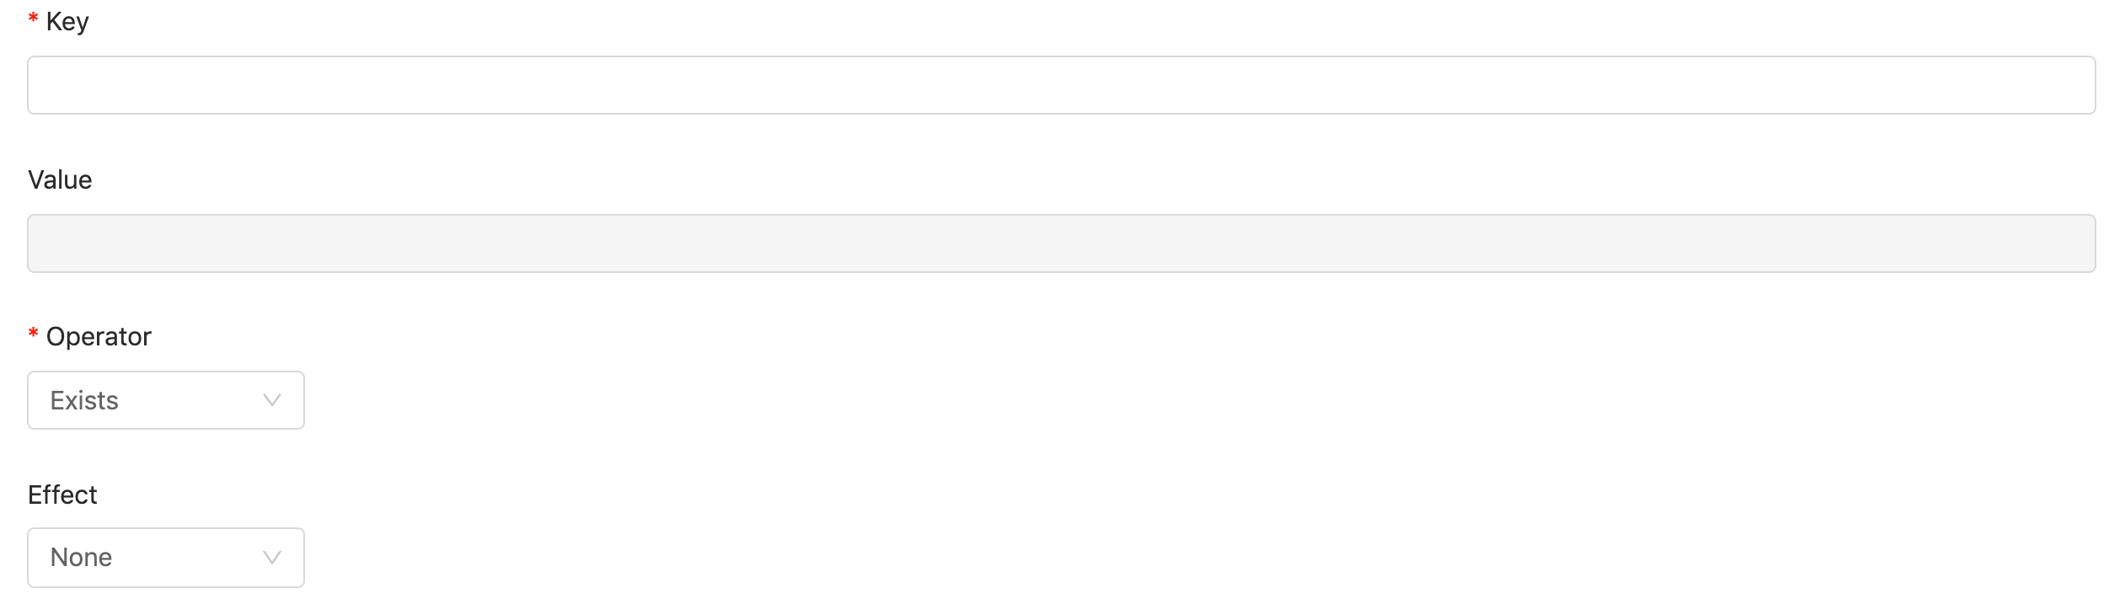
Task: Click the chevron arrow in the Operator dropdown
Action: [271, 400]
